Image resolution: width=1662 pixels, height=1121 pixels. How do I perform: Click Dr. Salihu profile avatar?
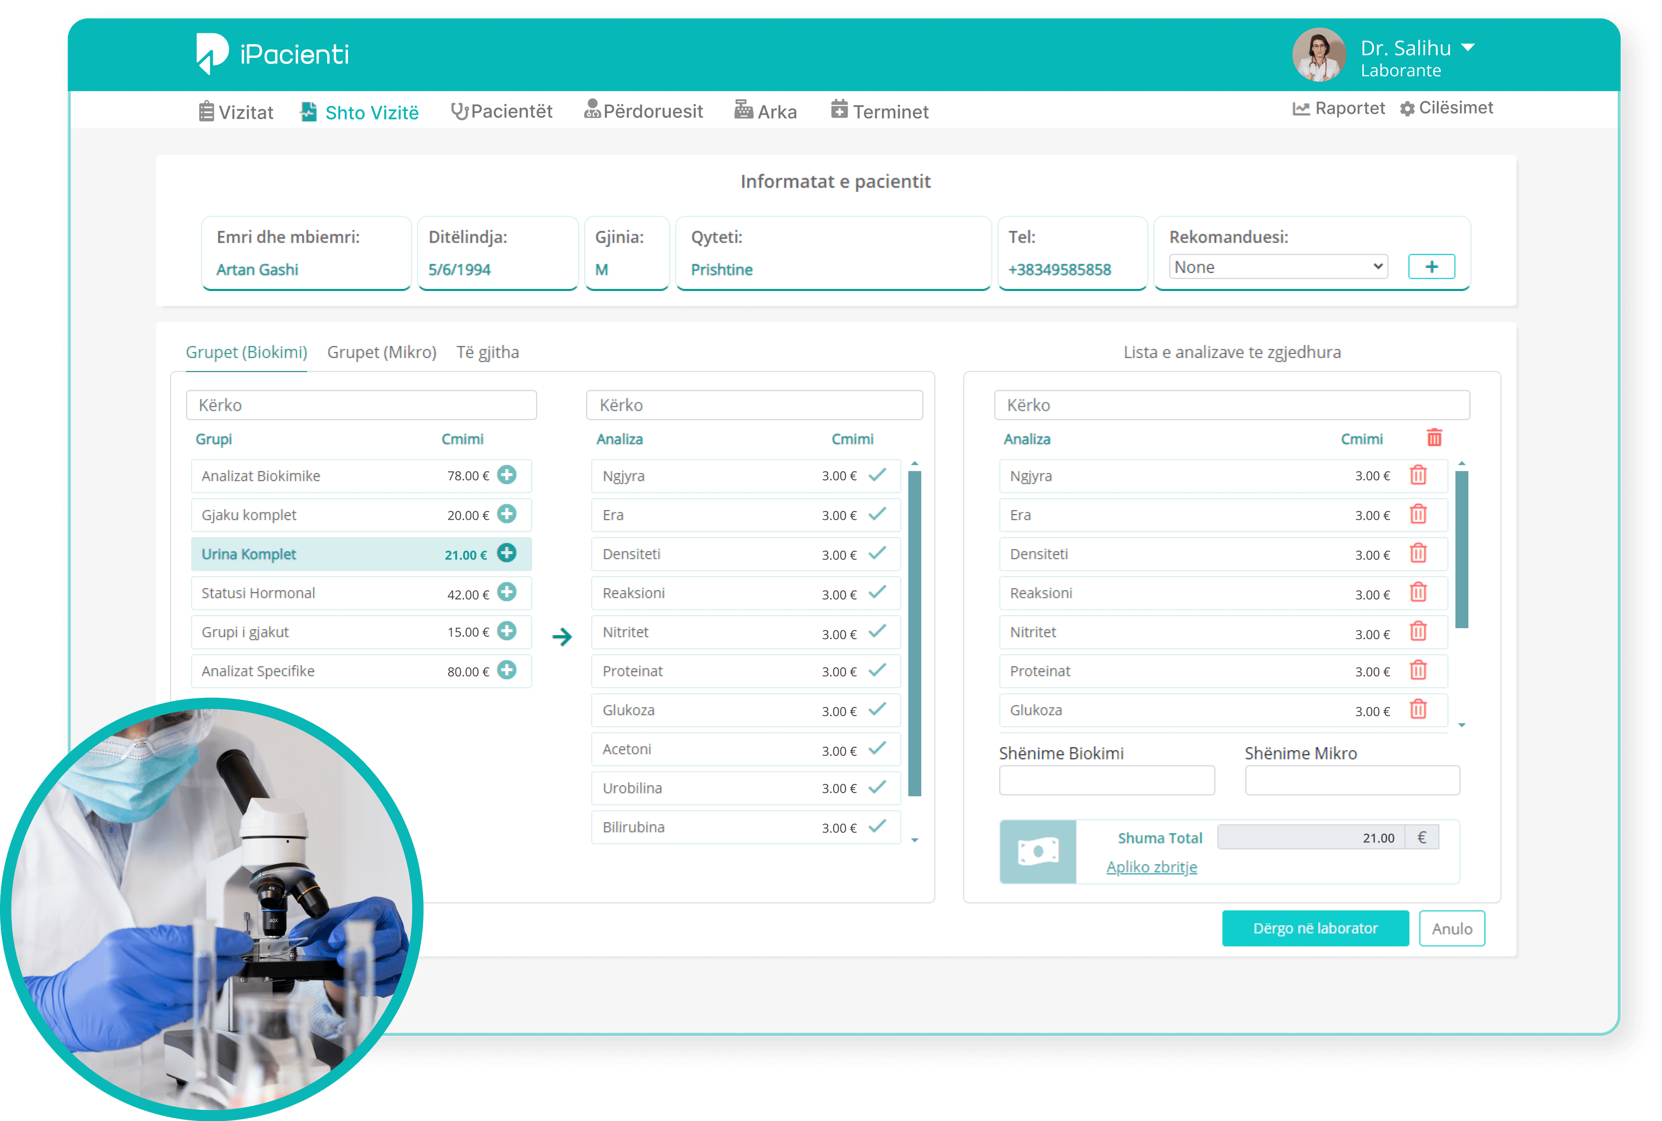pyautogui.click(x=1318, y=55)
